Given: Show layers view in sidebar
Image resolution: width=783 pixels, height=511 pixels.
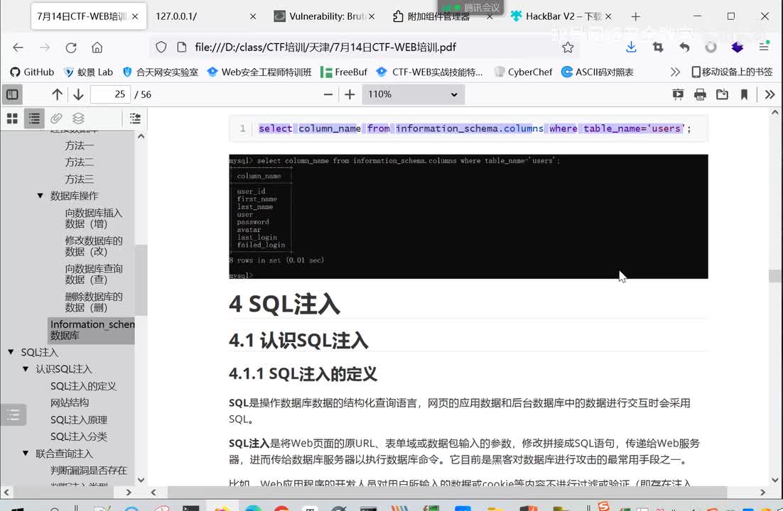Looking at the screenshot, I should (78, 119).
